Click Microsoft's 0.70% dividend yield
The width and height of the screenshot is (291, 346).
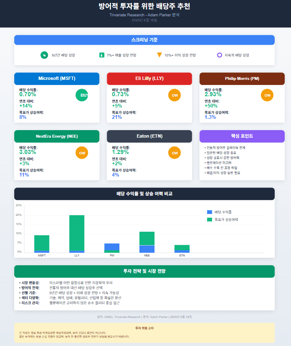click(28, 95)
